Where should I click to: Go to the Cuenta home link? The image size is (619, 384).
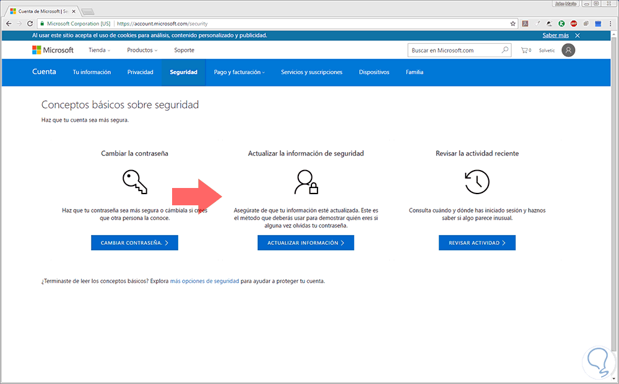44,72
